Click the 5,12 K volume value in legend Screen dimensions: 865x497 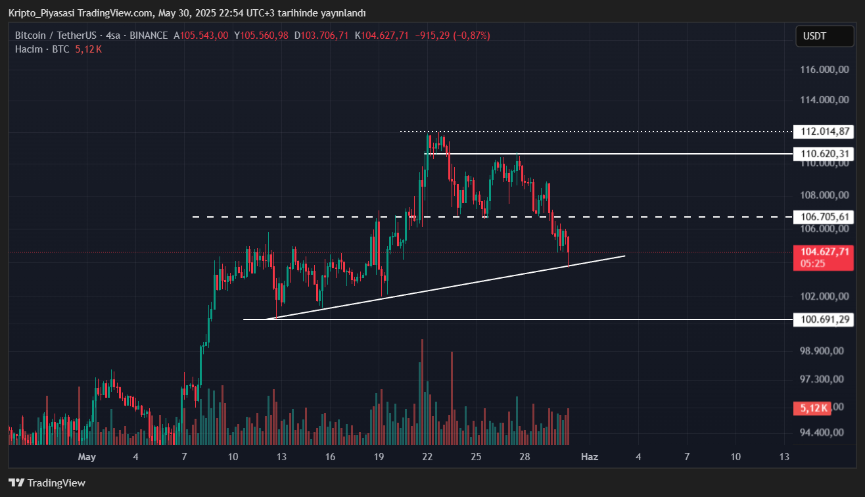(88, 49)
